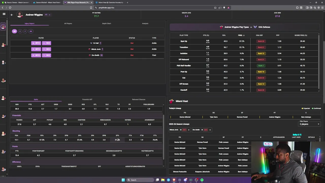Viewport: 325px width, 183px height.
Task: Click Davion Mitchell in Today's Lineup
Action: (x=185, y=117)
